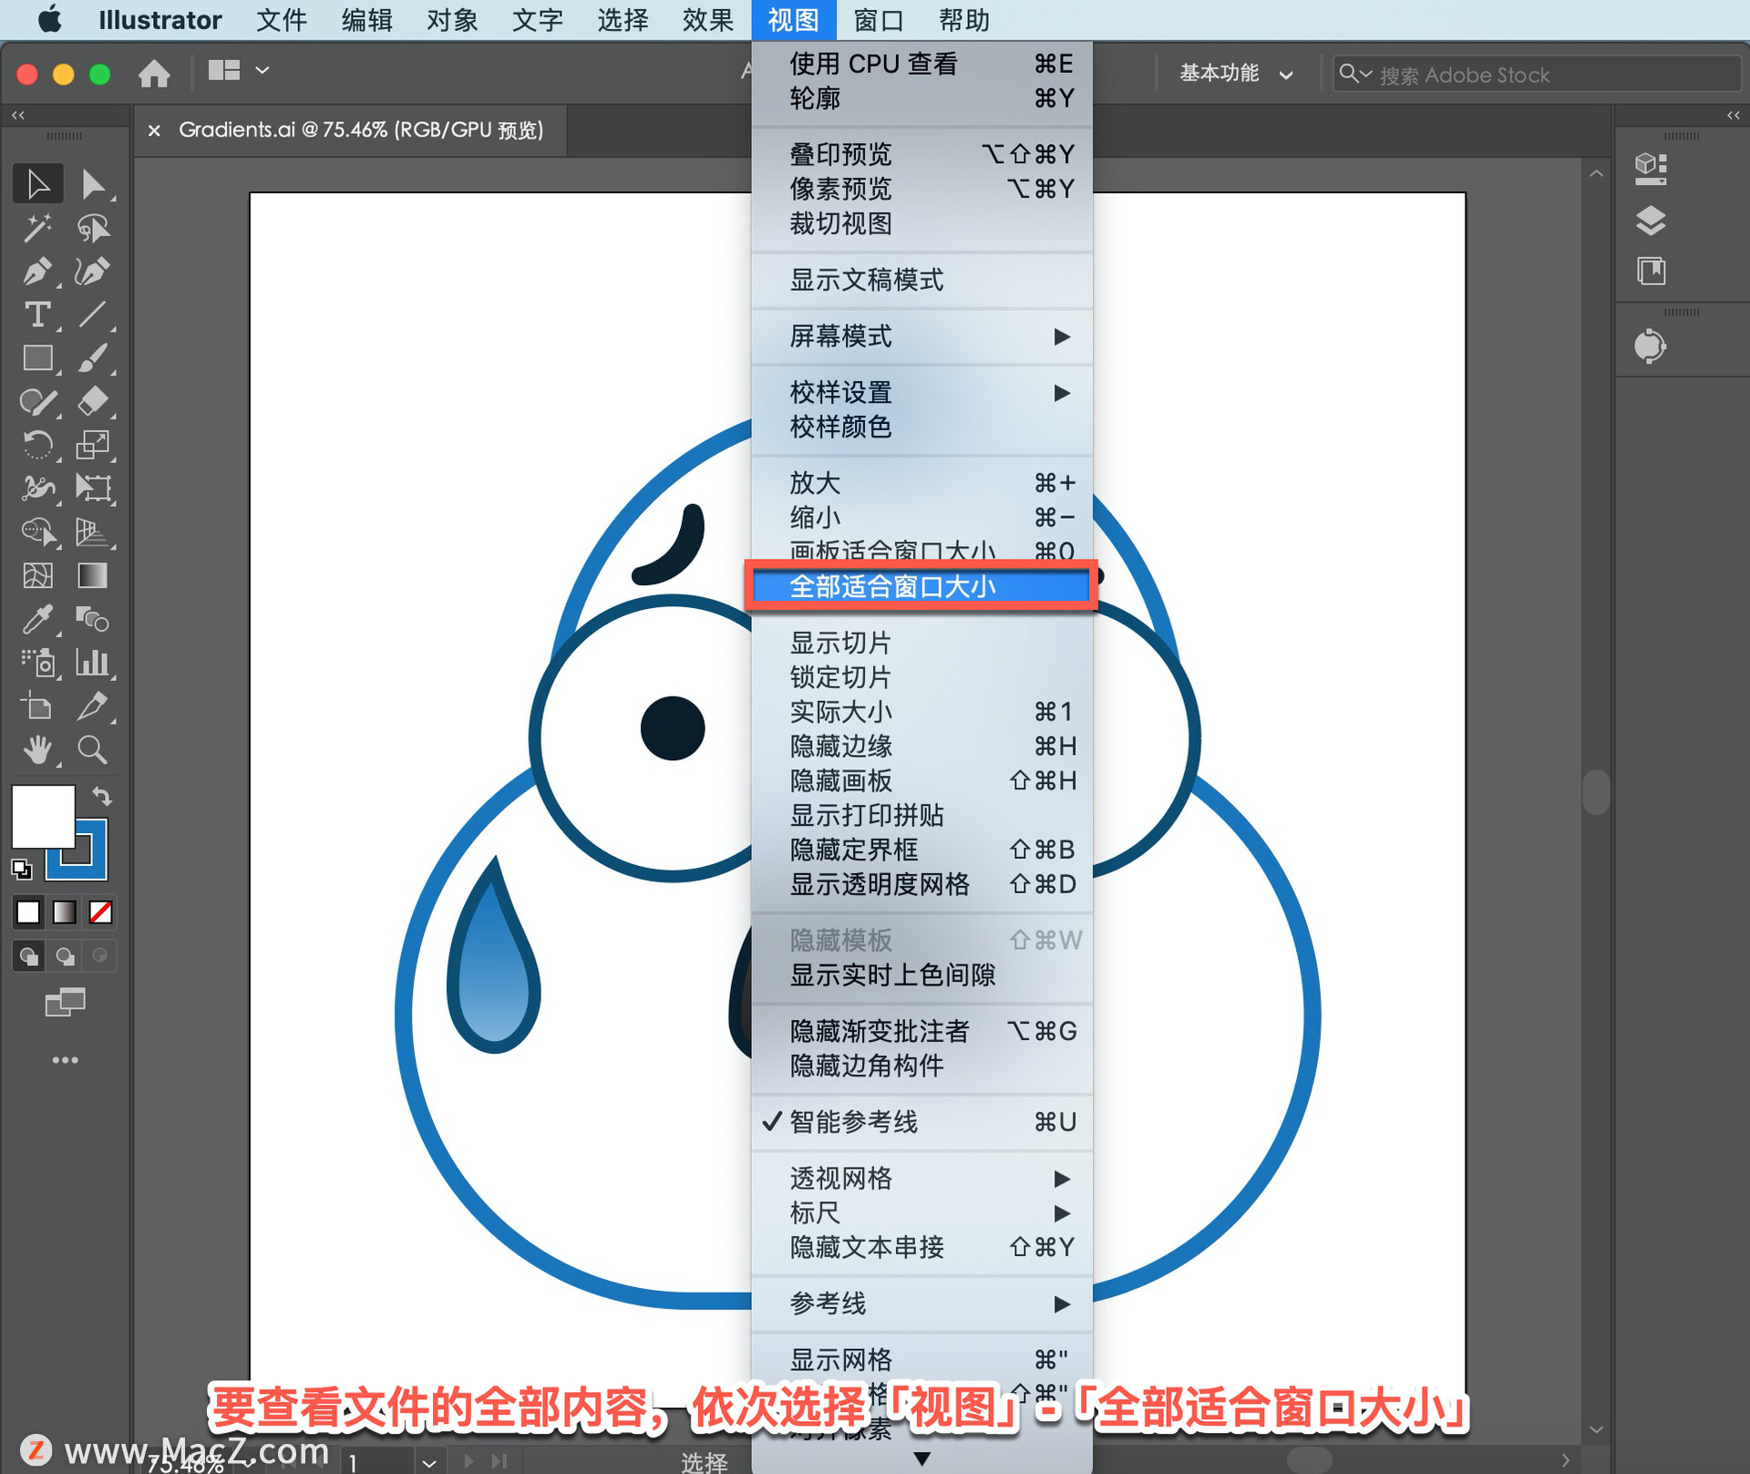Viewport: 1750px width, 1474px height.
Task: Open the Layers panel icon
Action: coord(1651,220)
